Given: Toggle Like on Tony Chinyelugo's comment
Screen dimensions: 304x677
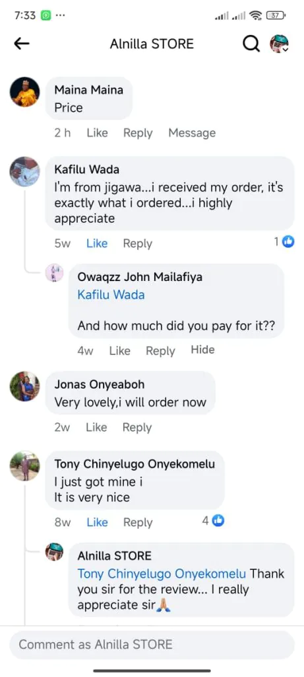Looking at the screenshot, I should click(97, 522).
